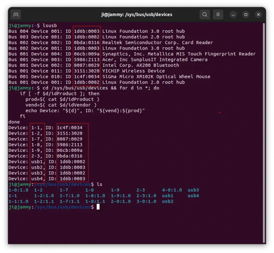Close the terminal window

(258, 15)
